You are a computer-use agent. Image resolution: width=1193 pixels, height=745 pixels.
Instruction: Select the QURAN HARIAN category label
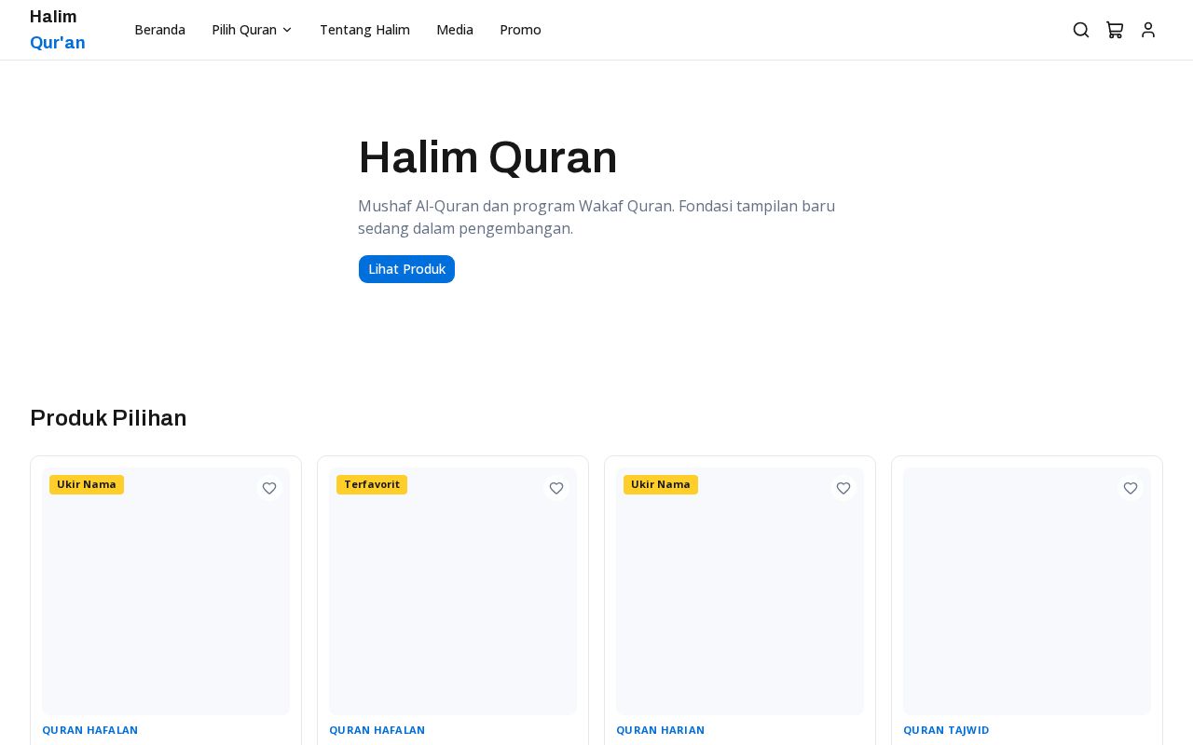[x=660, y=730]
